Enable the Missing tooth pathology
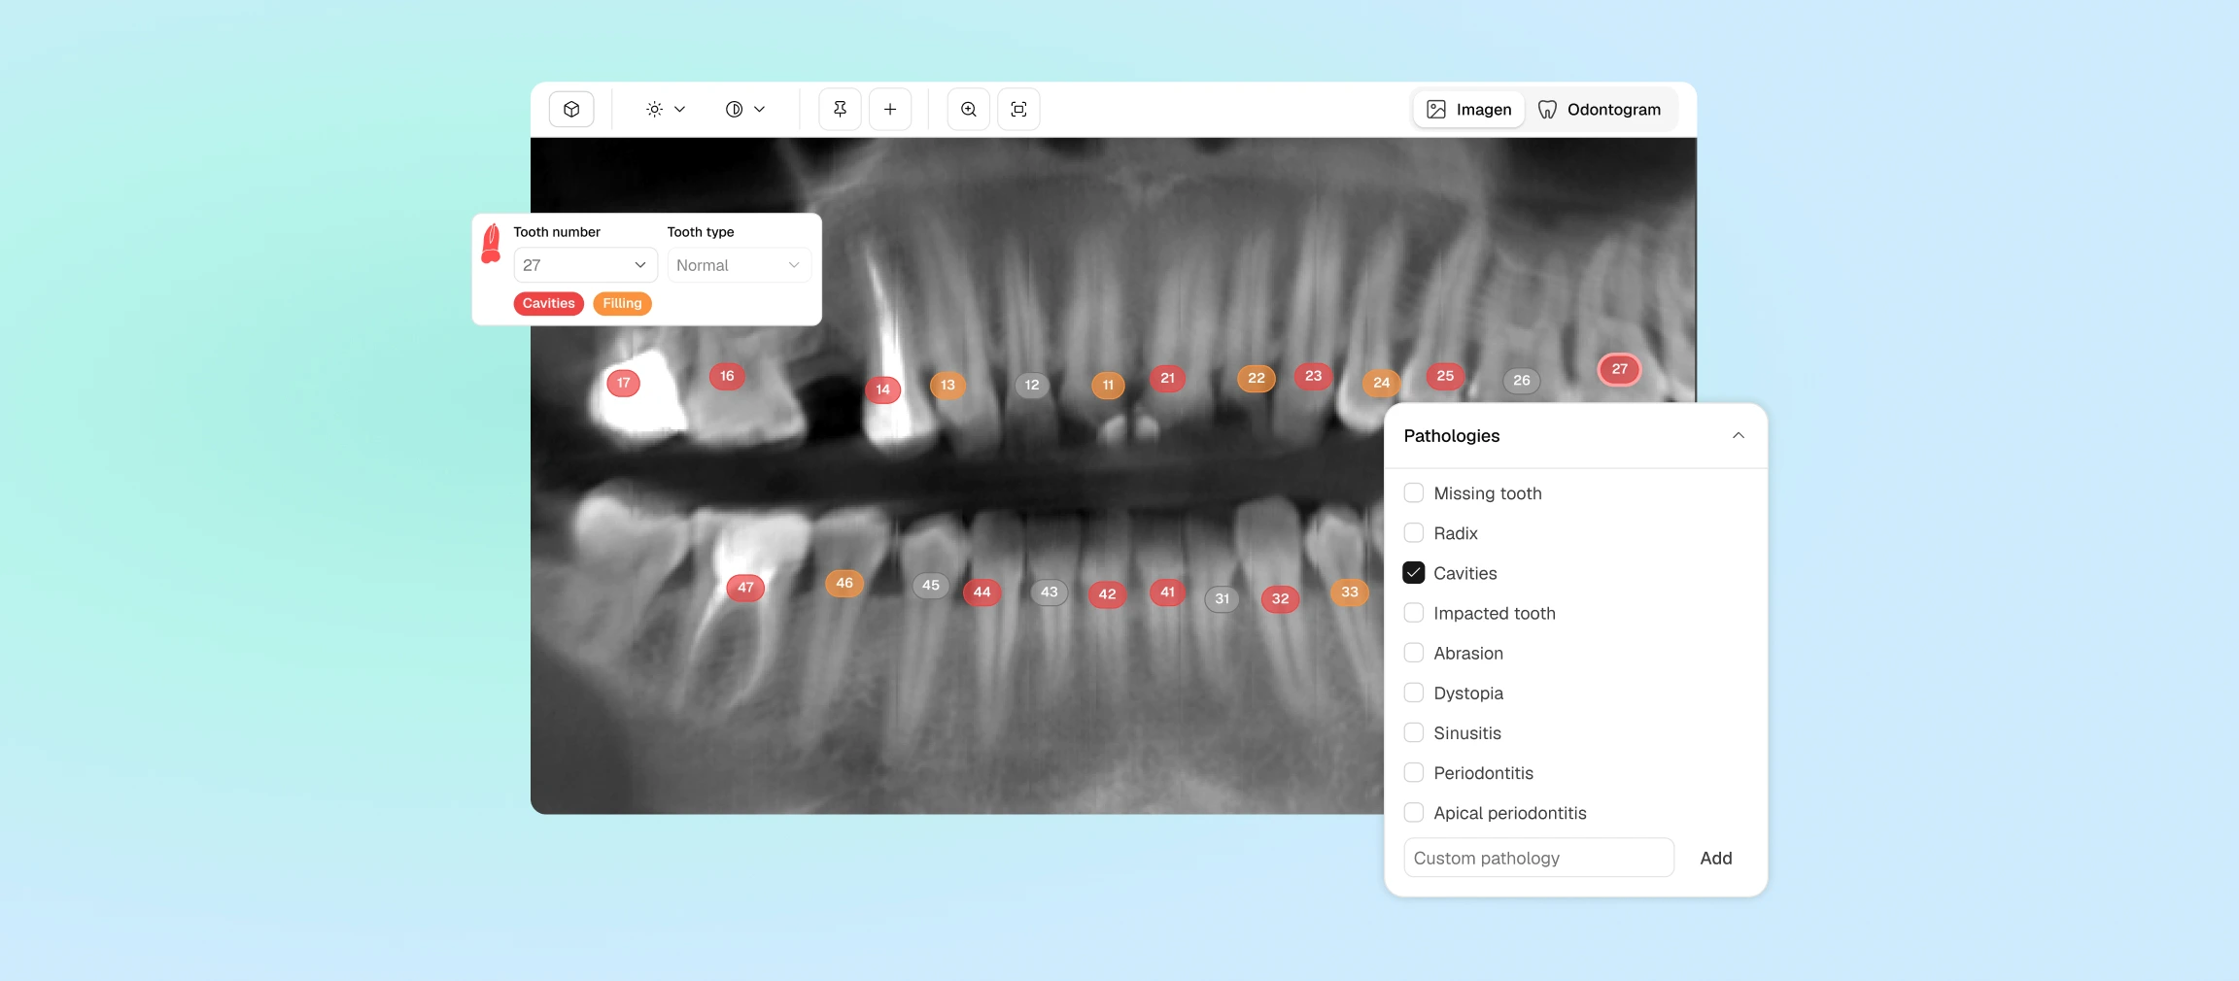Image resolution: width=2239 pixels, height=981 pixels. 1414,492
